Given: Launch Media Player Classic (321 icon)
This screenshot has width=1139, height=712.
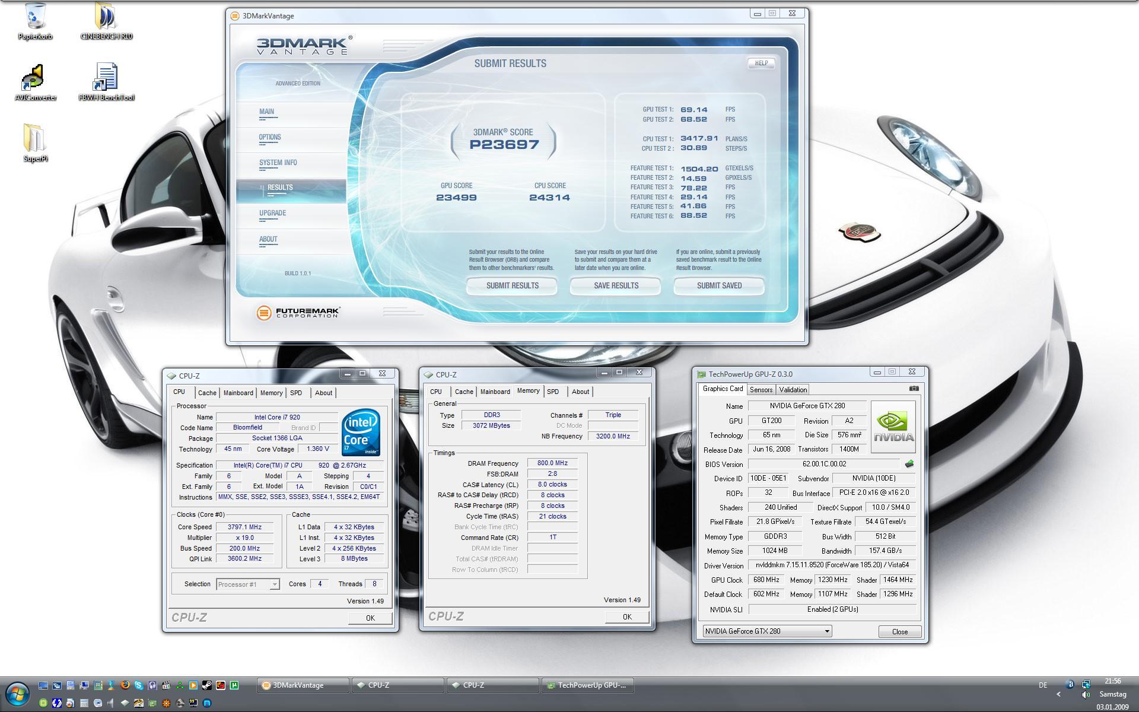Looking at the screenshot, I should (x=166, y=685).
